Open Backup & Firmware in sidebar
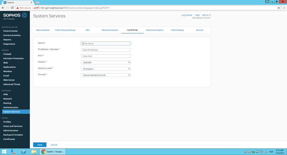Image resolution: width=287 pixels, height=155 pixels. [13, 135]
